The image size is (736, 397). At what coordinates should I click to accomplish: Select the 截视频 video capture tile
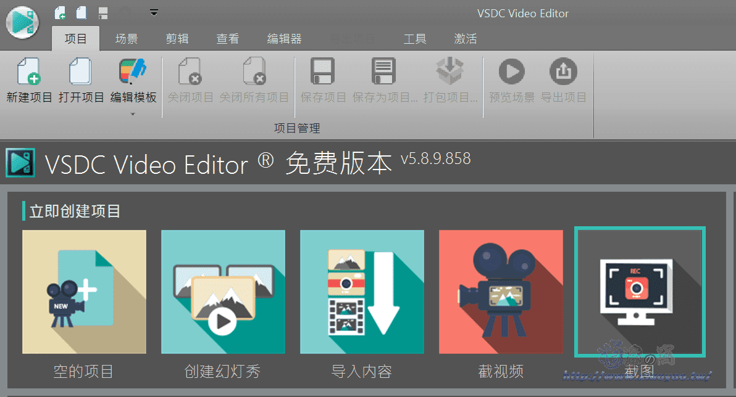point(501,292)
